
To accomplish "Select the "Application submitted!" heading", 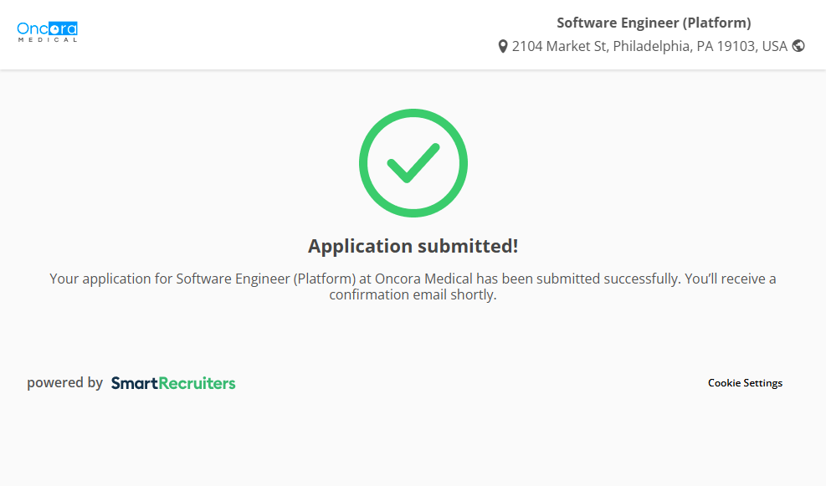I will [x=413, y=246].
